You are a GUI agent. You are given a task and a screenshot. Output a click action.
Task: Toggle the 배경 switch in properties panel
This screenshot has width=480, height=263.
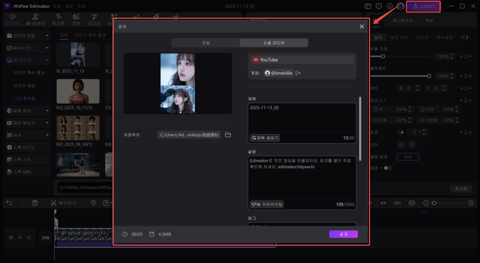(x=387, y=168)
